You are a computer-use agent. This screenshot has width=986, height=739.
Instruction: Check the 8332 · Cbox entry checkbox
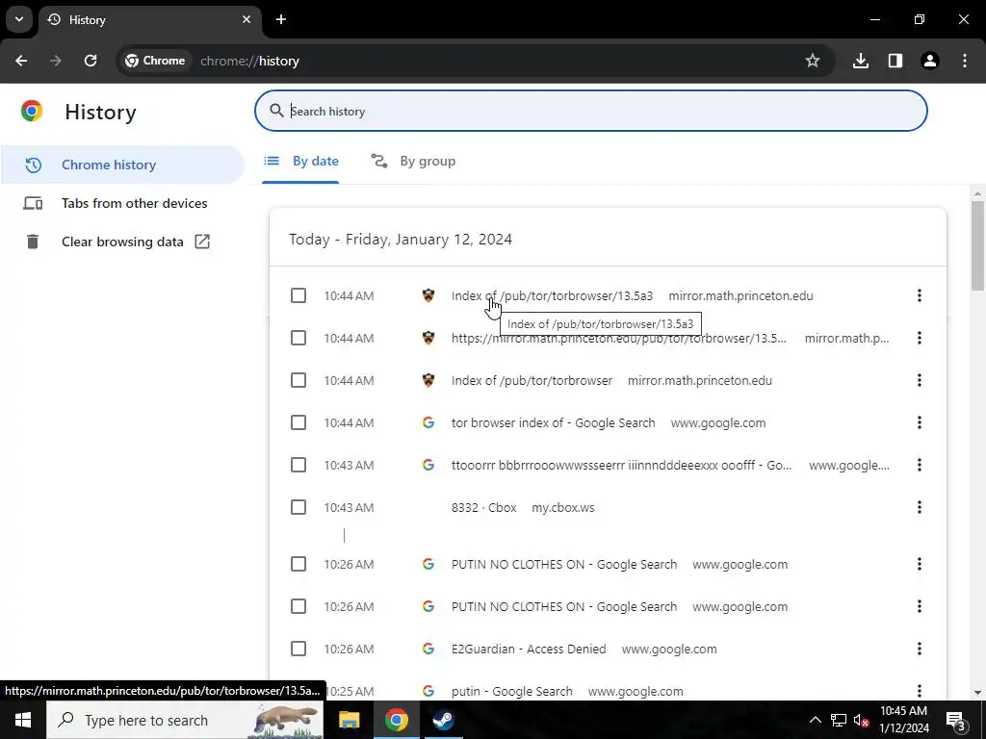pos(298,507)
